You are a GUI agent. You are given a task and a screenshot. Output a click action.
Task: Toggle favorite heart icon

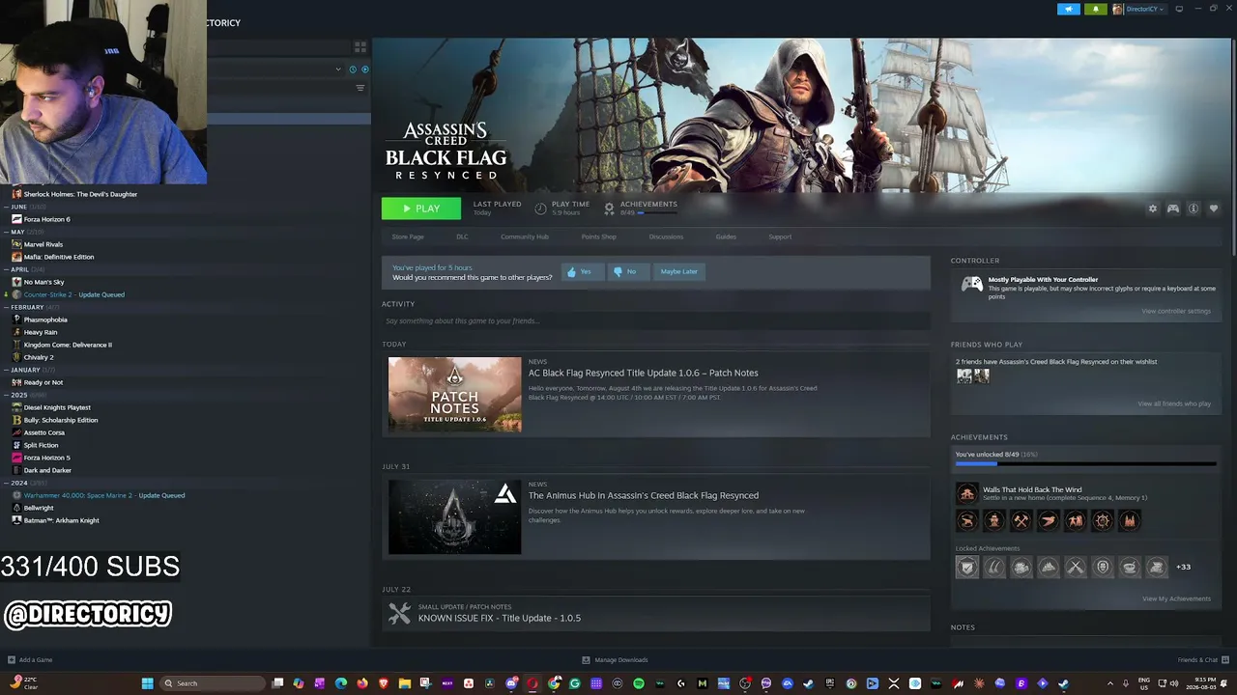coord(1214,208)
